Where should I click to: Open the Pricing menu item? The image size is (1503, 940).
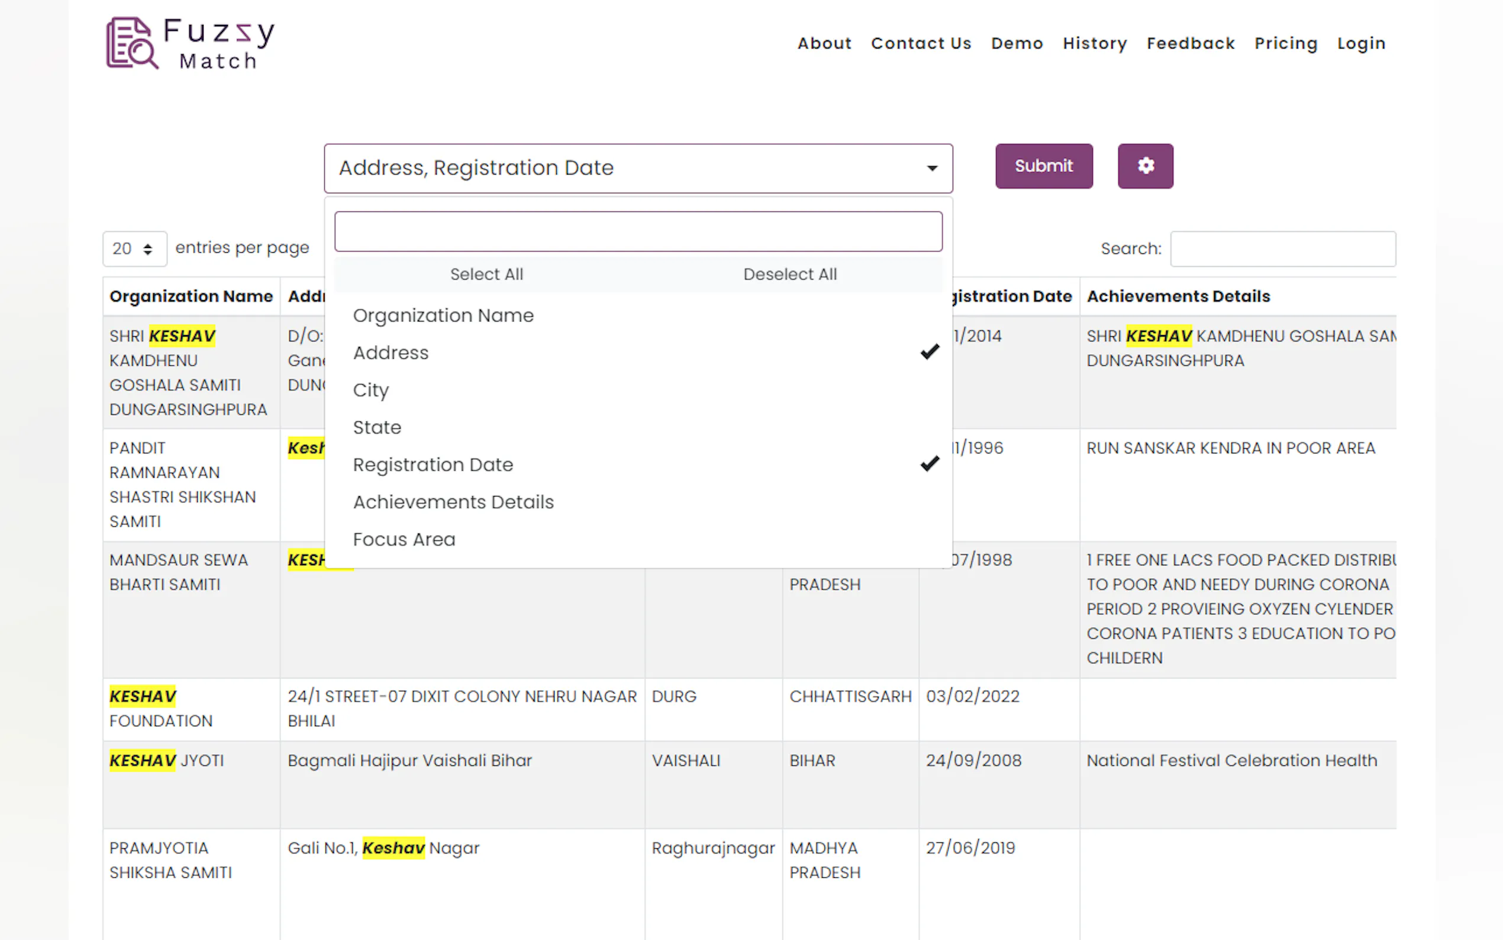1285,44
